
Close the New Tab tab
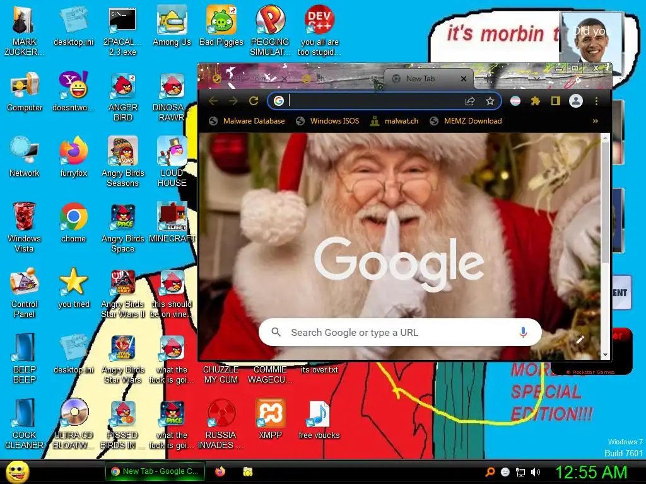pos(464,79)
